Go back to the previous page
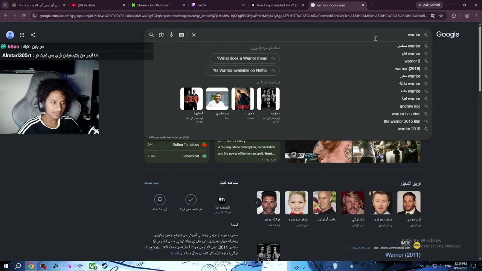This screenshot has width=482, height=271. [x=6, y=16]
